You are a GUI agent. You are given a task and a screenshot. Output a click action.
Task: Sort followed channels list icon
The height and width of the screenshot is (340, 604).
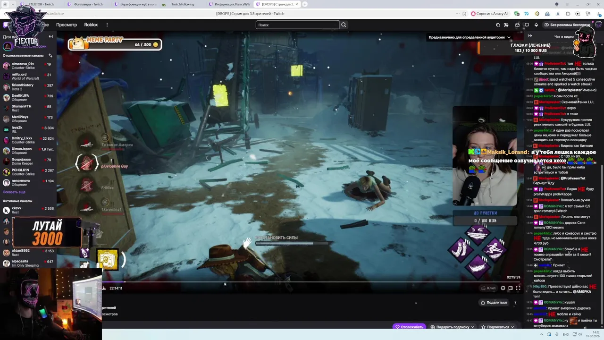(50, 55)
